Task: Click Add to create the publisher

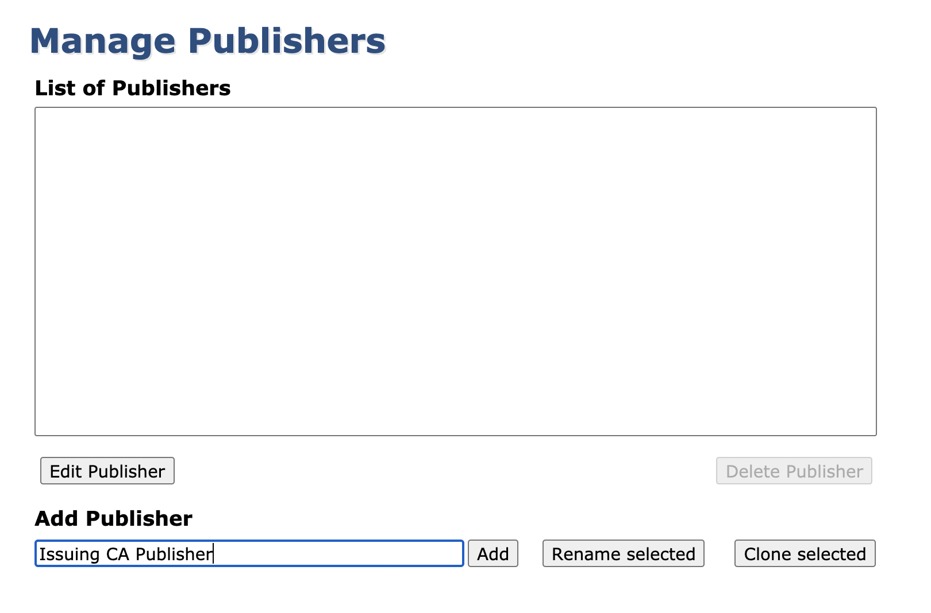Action: [x=493, y=554]
